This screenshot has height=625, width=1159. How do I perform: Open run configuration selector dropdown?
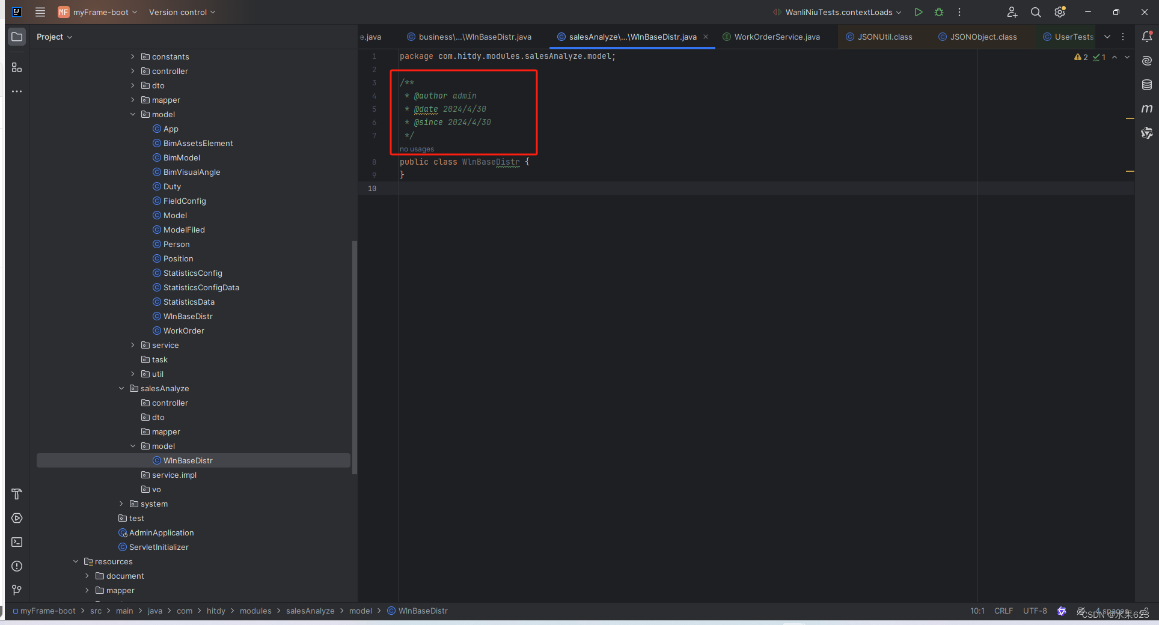(x=837, y=12)
